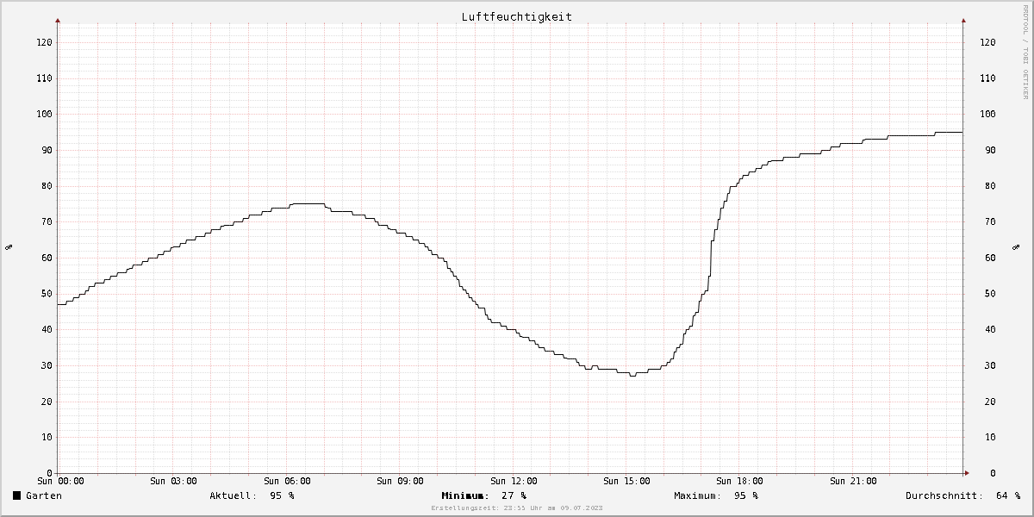Image resolution: width=1034 pixels, height=517 pixels.
Task: Click the 10 label on left y-axis
Action: tap(47, 437)
